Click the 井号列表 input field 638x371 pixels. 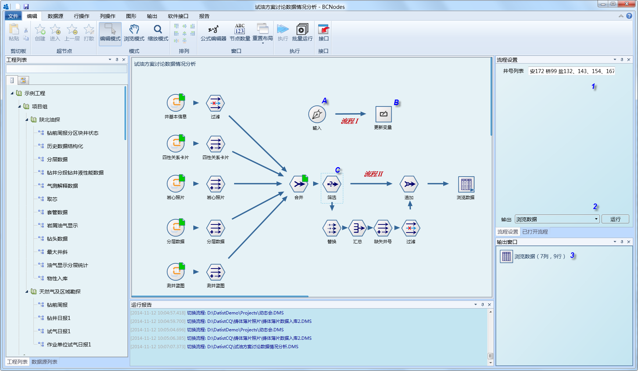(571, 71)
